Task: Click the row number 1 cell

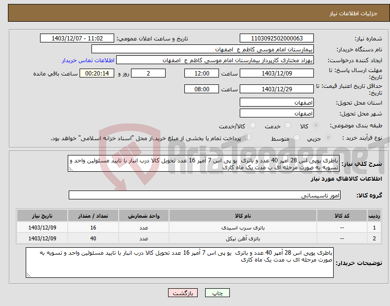Action: 374,228
